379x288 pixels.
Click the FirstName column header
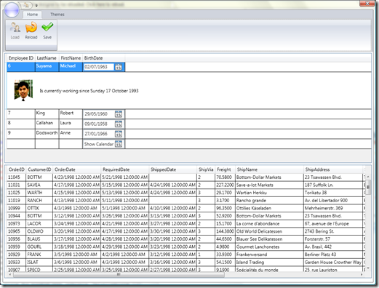point(71,58)
